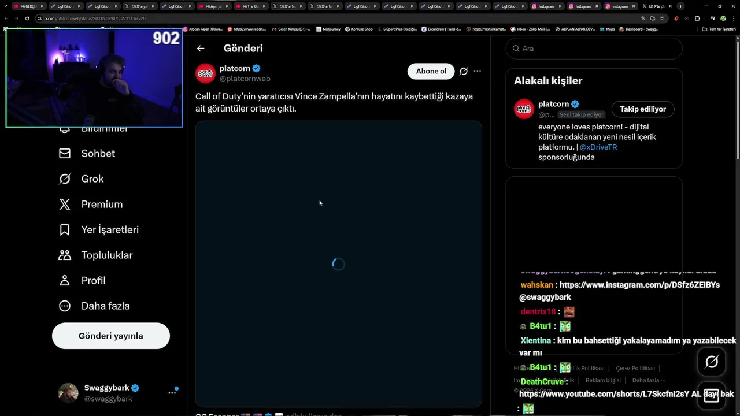Open the Gelen Kutusu Gmail bookmark
740x416 pixels.
291,29
